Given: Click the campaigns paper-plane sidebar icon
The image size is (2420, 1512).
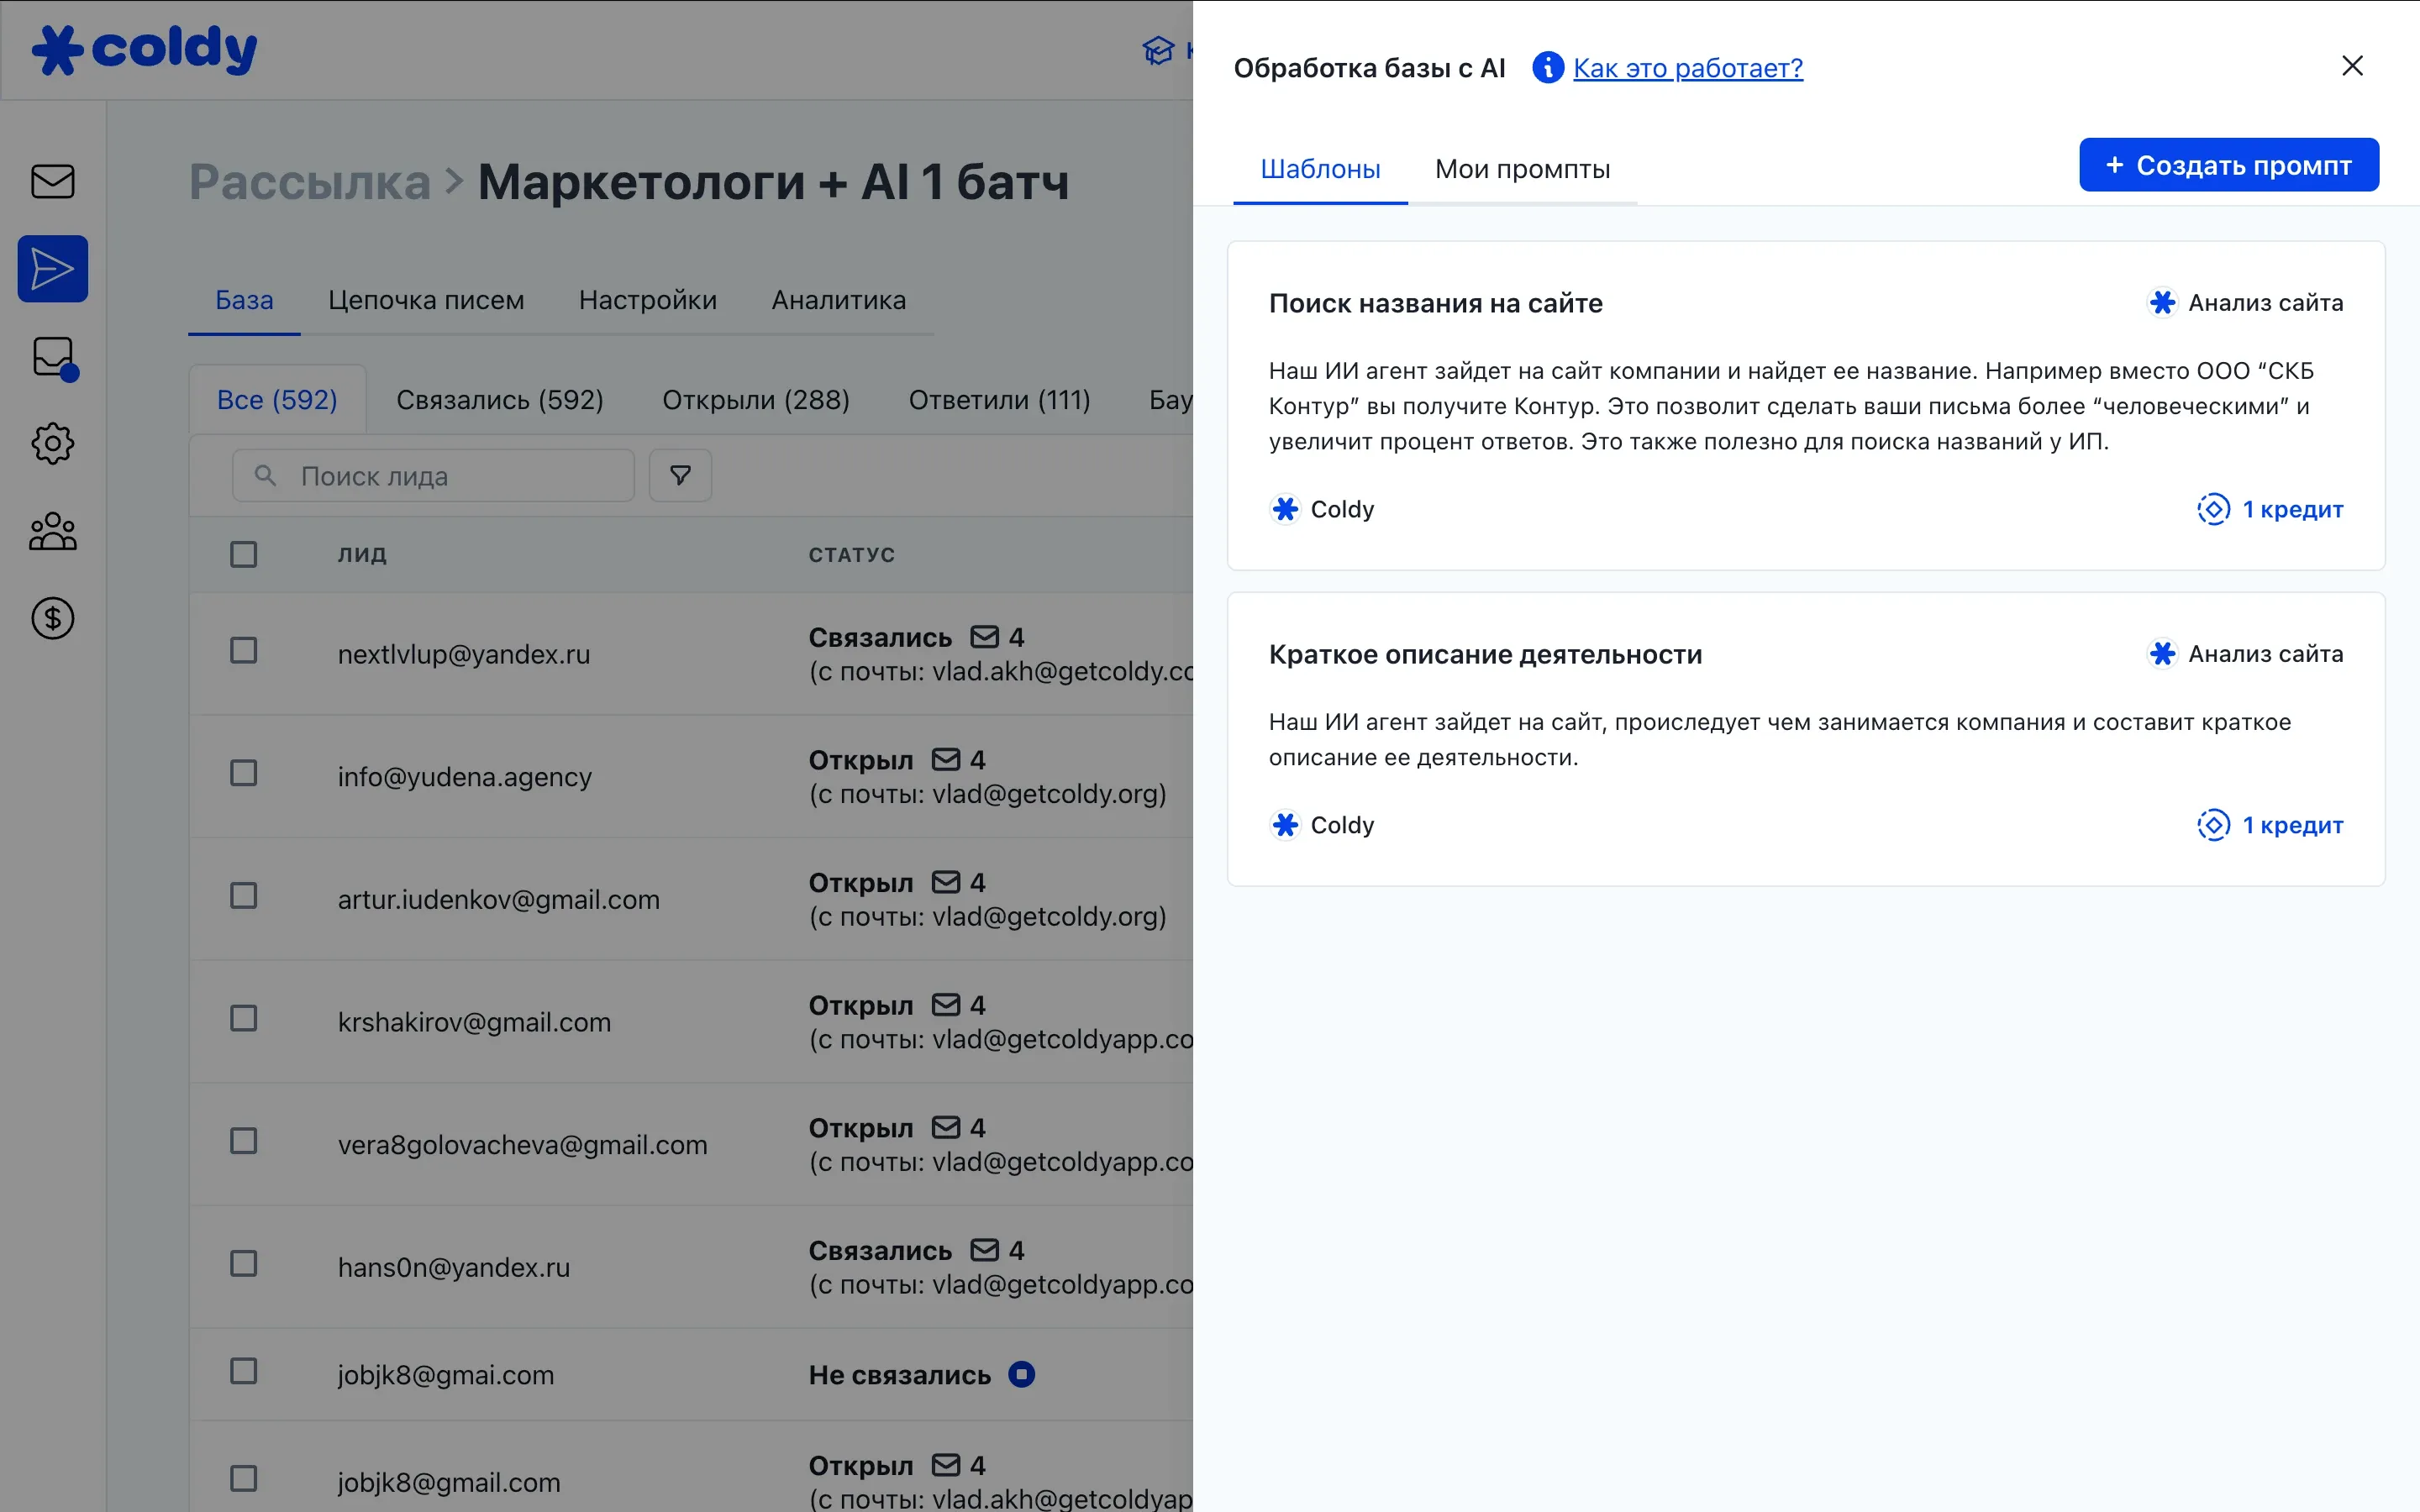Looking at the screenshot, I should pos(52,269).
